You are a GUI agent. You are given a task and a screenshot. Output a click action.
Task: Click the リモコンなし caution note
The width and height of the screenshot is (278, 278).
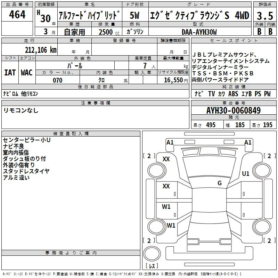(x=21, y=111)
